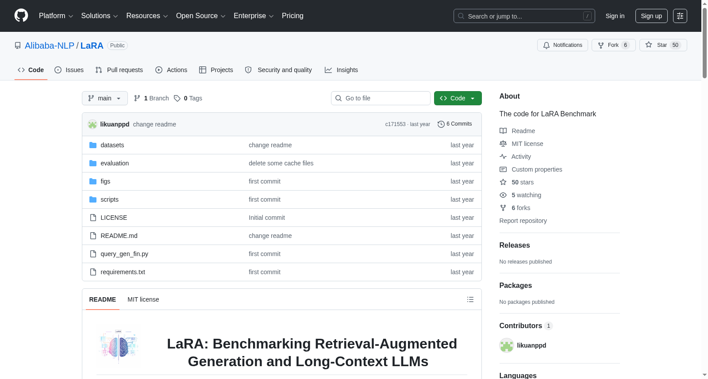The height and width of the screenshot is (379, 708).
Task: Open the 'delete some cache files' commit message
Action: pyautogui.click(x=281, y=163)
